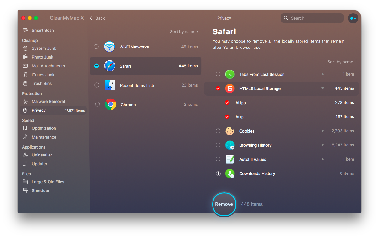Screen dimensions: 379x238
Task: Select the Malware Removal biohazard icon
Action: (25, 102)
